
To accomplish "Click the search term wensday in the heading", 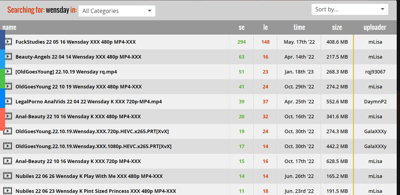I will coord(57,10).
